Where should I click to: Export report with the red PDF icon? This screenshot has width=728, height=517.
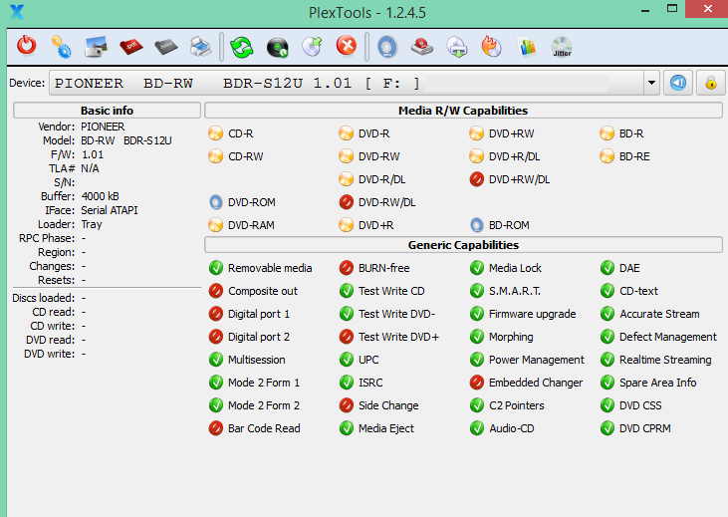coord(130,47)
